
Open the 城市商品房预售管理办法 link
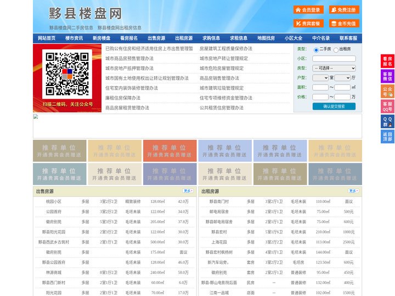point(129,59)
